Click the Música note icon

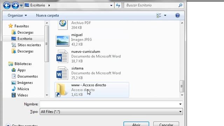(14, 89)
